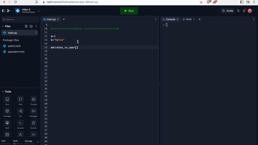Open the Files panel options menu
Viewport: 258px width, 145px height.
coord(36,26)
